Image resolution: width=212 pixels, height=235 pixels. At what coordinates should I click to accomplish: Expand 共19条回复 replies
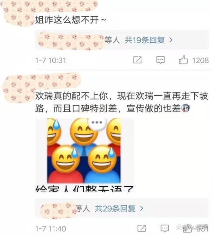[x=145, y=40]
